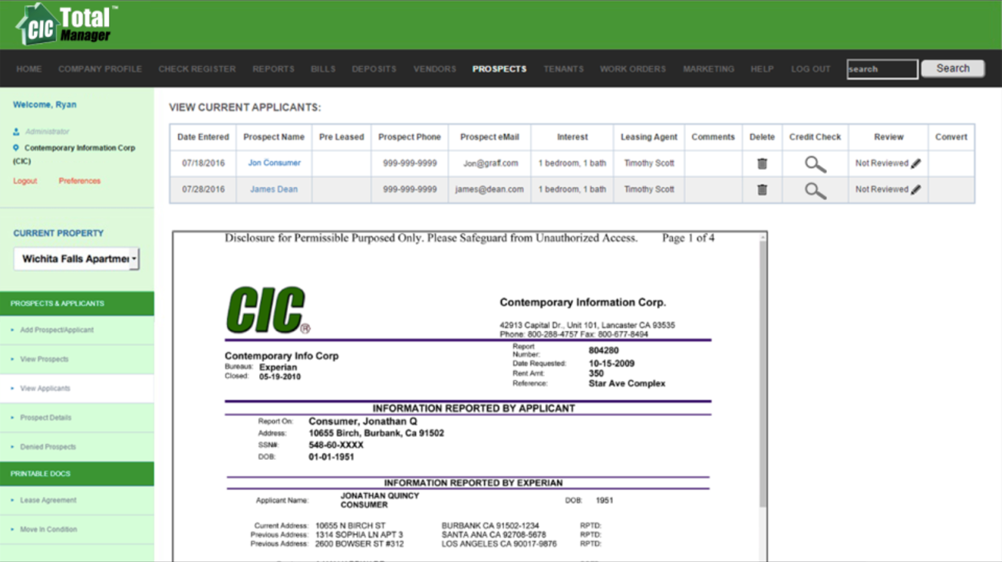
Task: Open the VENDORS menu
Action: (x=434, y=69)
